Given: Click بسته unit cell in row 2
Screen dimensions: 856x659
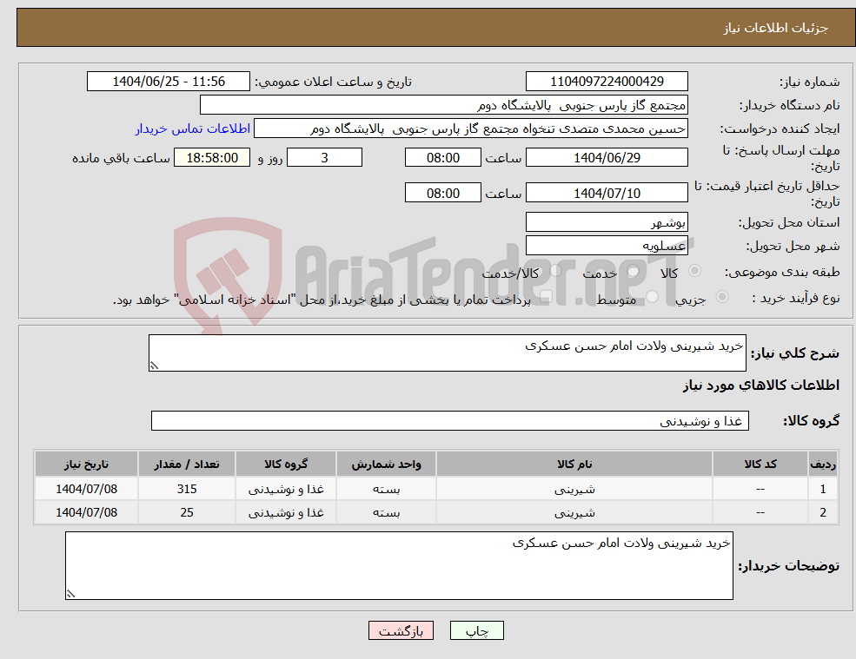Looking at the screenshot, I should click(386, 512).
